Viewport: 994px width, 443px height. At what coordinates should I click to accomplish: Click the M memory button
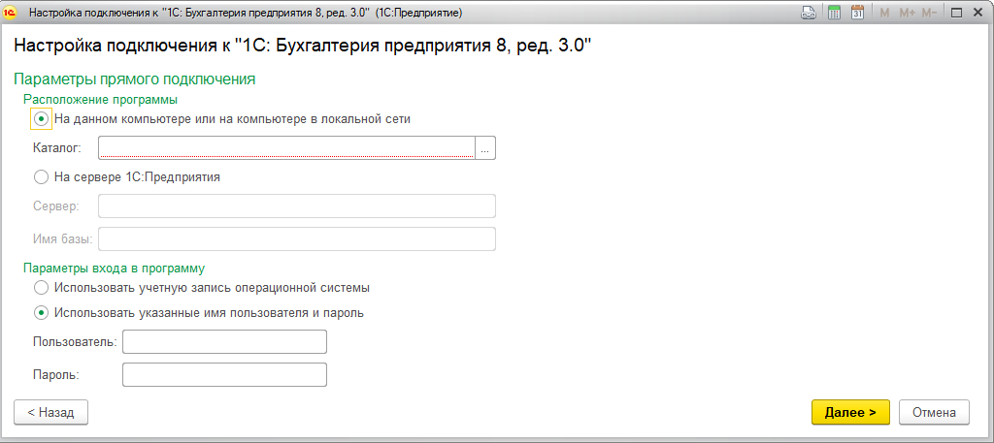pyautogui.click(x=884, y=13)
